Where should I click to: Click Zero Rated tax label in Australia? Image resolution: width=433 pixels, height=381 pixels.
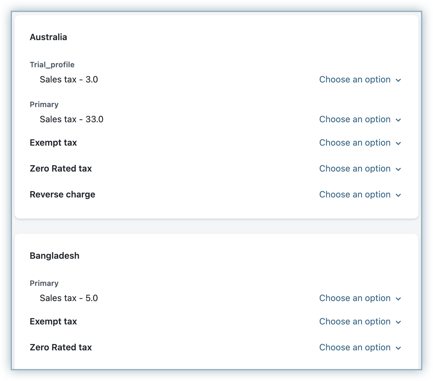[x=61, y=169]
